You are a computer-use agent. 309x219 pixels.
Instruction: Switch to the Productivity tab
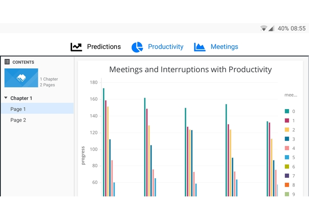coord(165,47)
